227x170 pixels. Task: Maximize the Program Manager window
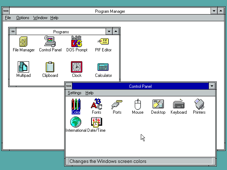(221, 11)
